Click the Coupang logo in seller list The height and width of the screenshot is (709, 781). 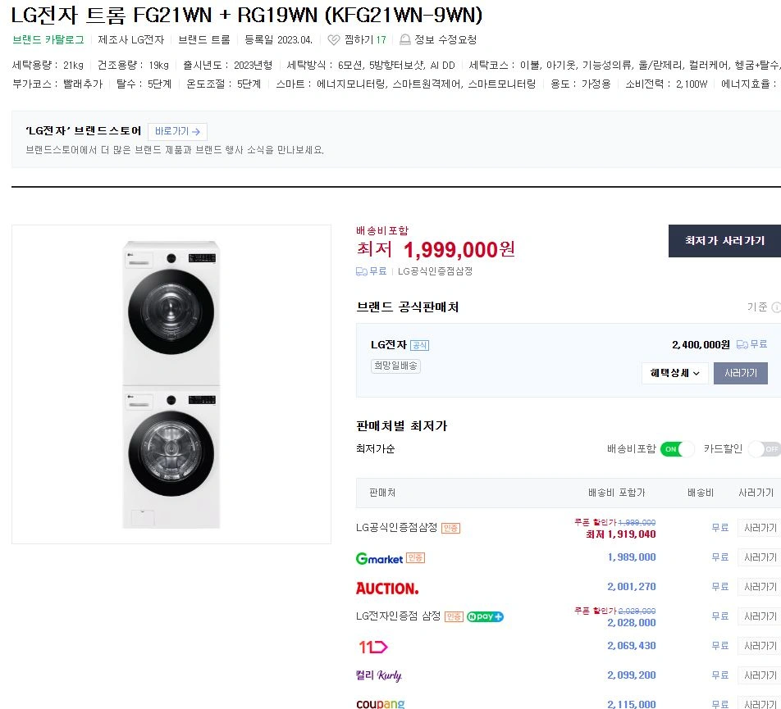(380, 704)
